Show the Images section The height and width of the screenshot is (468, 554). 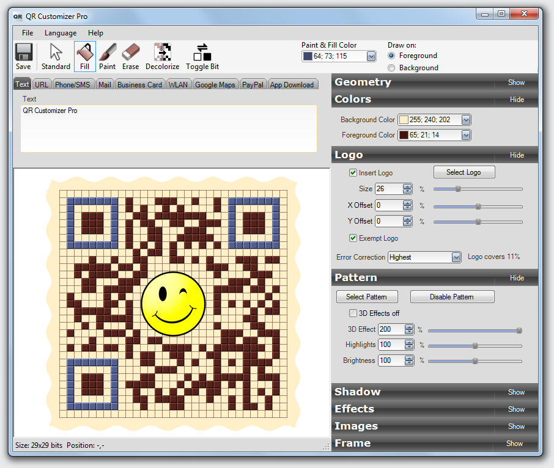[x=516, y=426]
